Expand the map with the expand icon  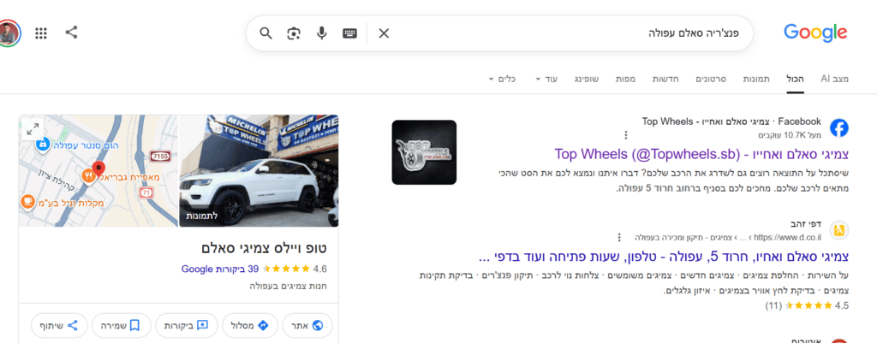tap(33, 129)
